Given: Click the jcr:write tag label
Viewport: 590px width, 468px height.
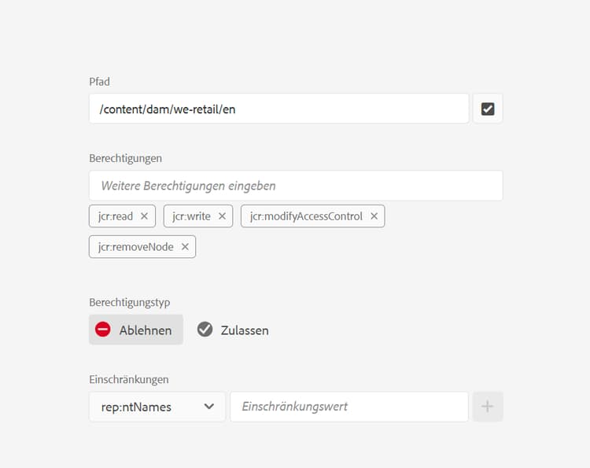Looking at the screenshot, I should 191,216.
